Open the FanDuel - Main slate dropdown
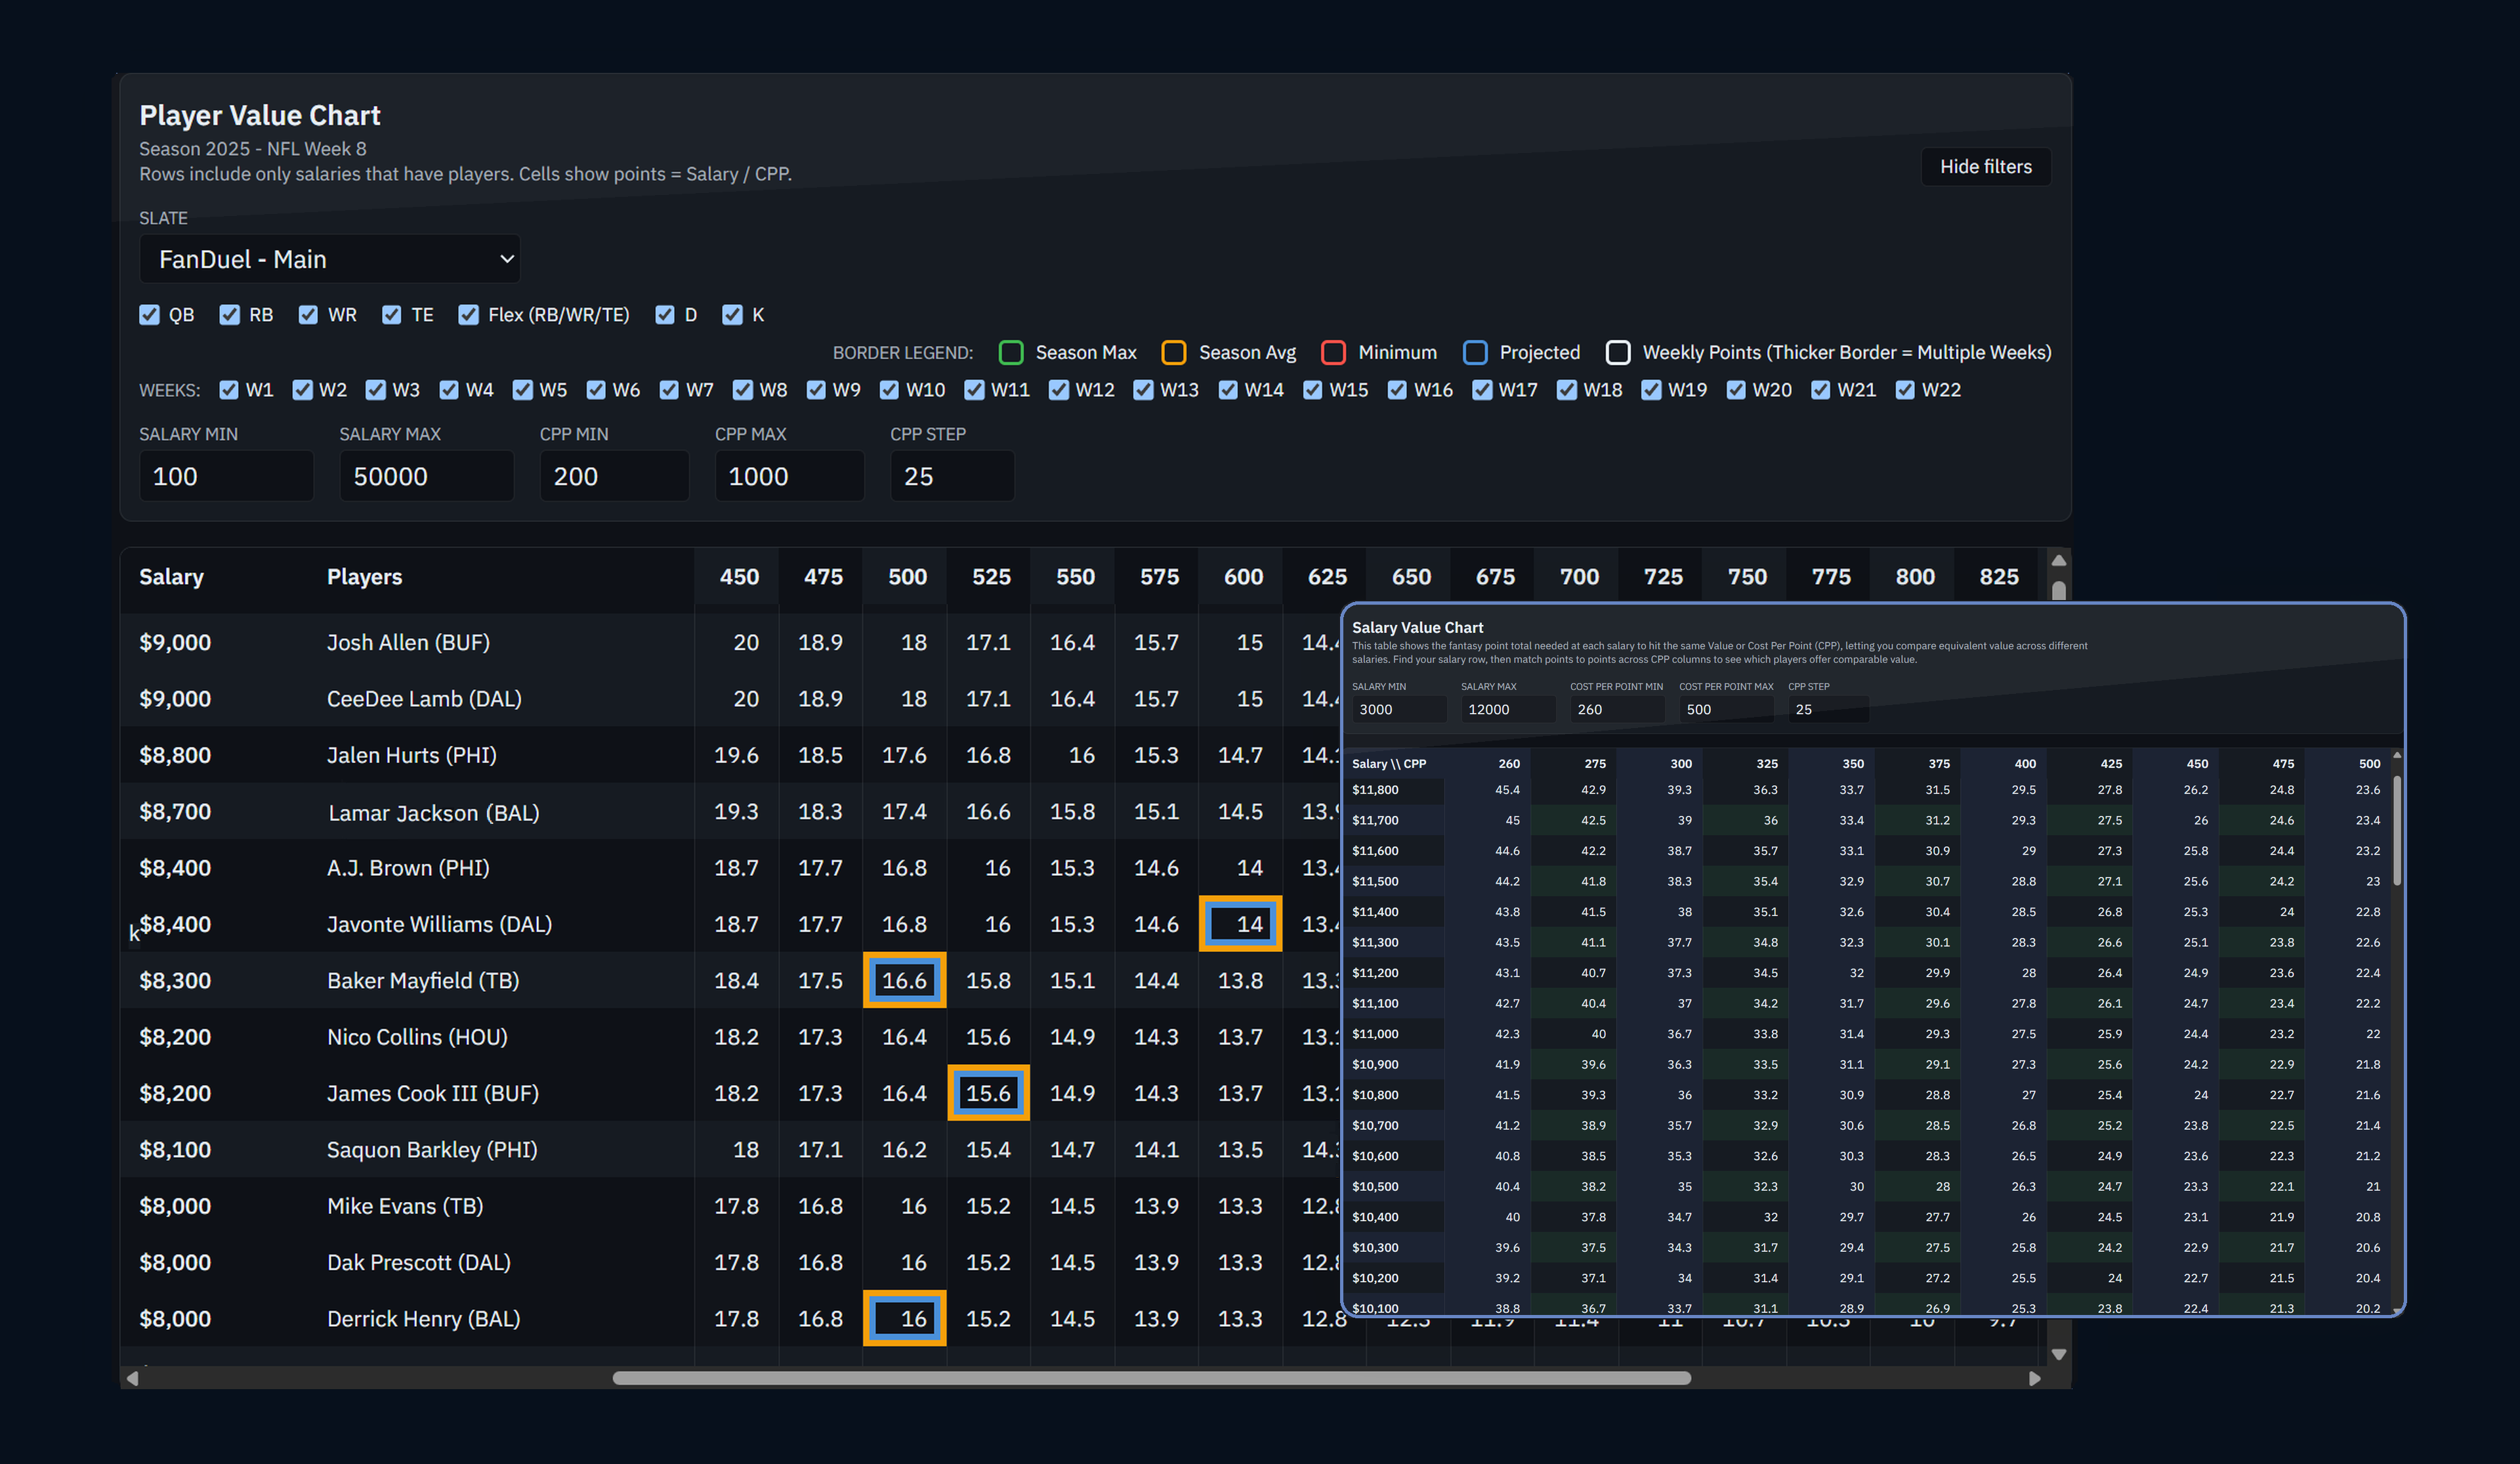 click(329, 259)
